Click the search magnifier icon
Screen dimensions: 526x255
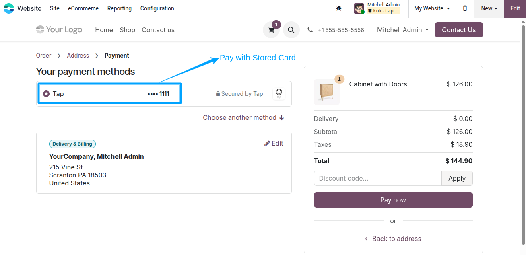291,30
